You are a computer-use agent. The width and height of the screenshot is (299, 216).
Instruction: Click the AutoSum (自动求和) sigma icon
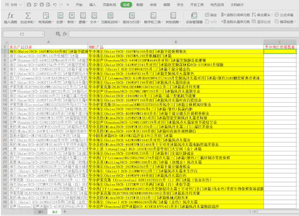28,15
